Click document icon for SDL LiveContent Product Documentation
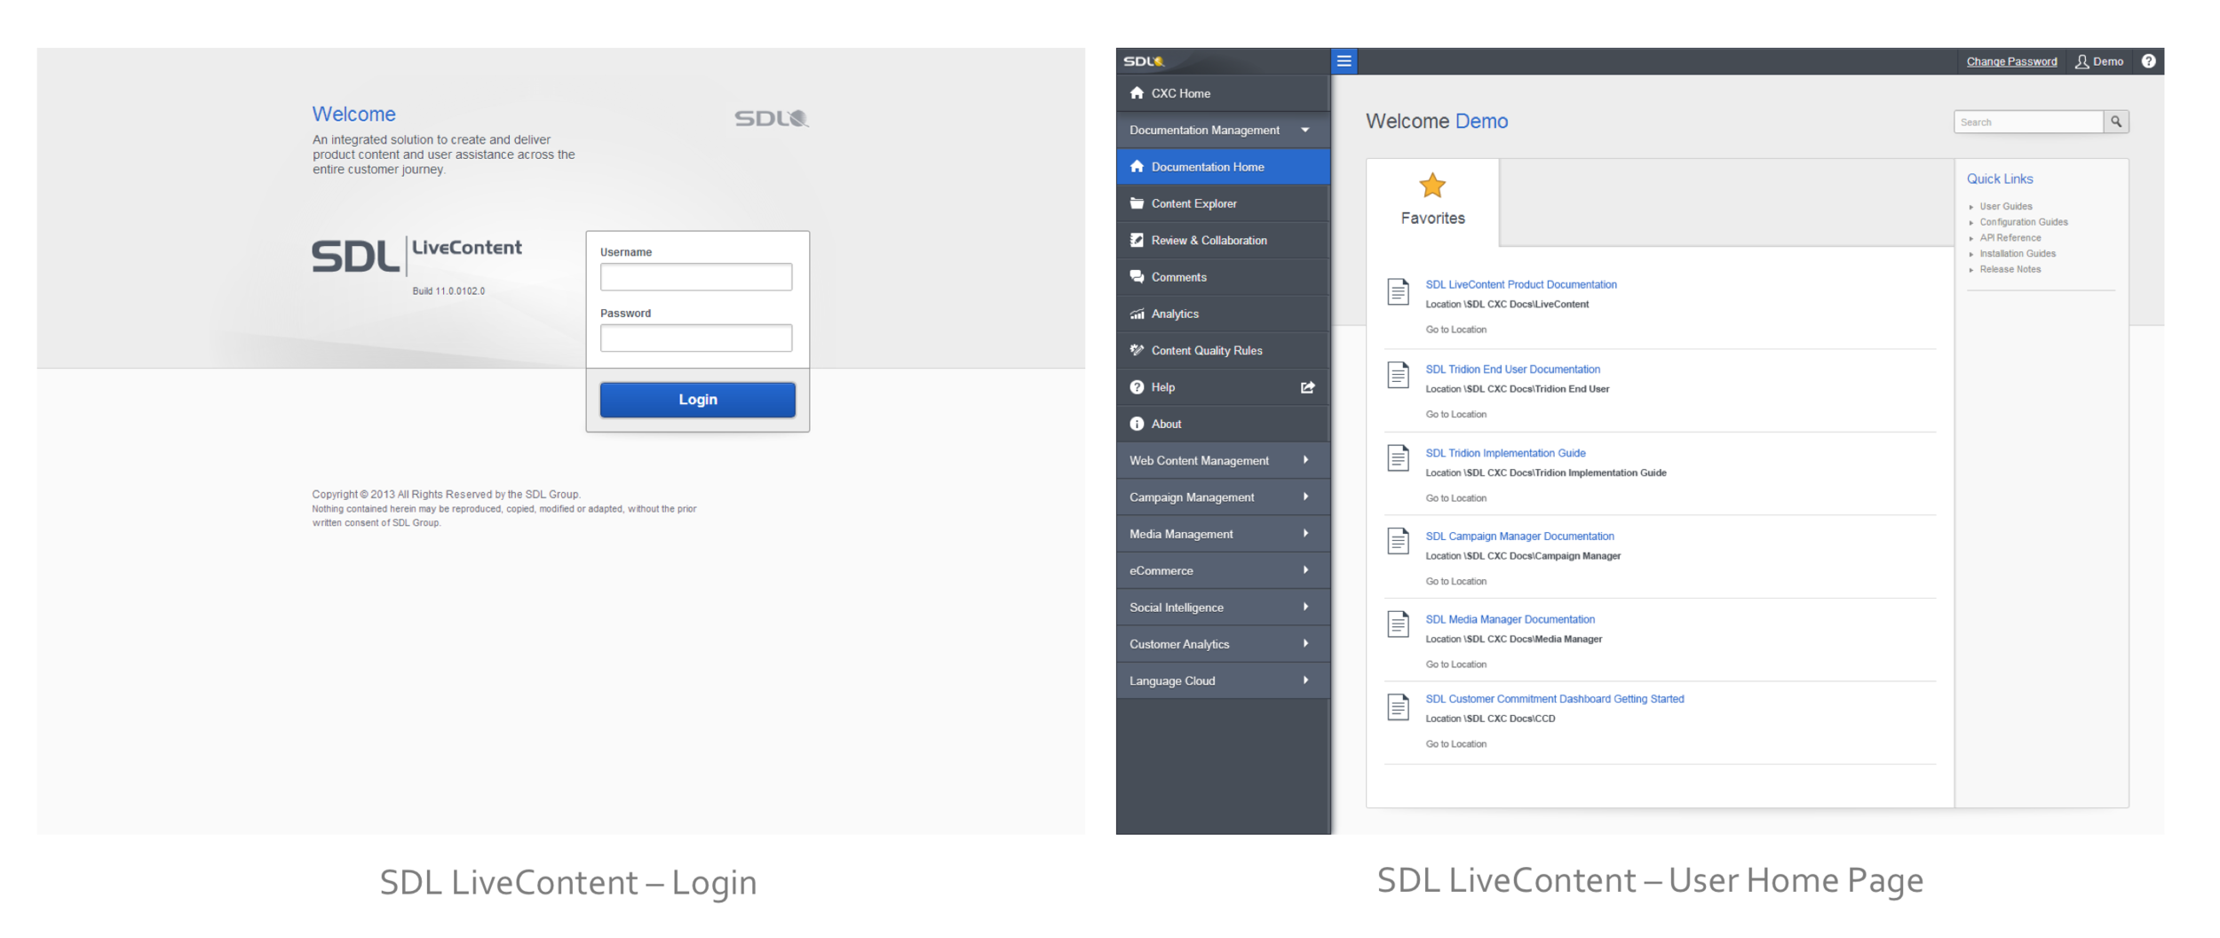The width and height of the screenshot is (2220, 938). [x=1397, y=291]
